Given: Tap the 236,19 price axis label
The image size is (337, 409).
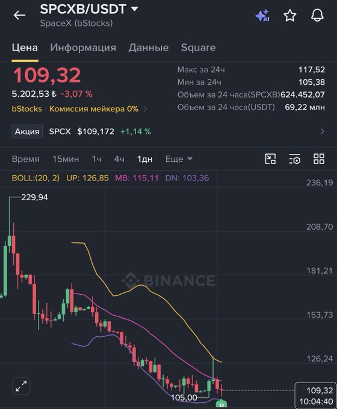Looking at the screenshot, I should pos(320,183).
